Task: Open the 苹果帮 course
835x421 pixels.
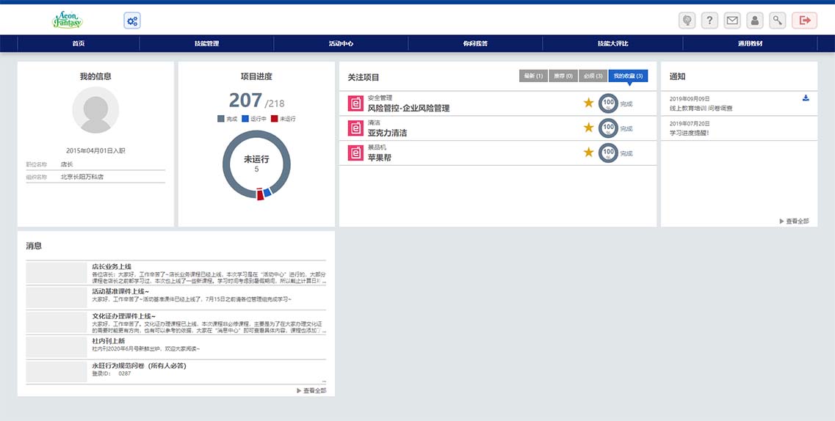Action: [379, 158]
